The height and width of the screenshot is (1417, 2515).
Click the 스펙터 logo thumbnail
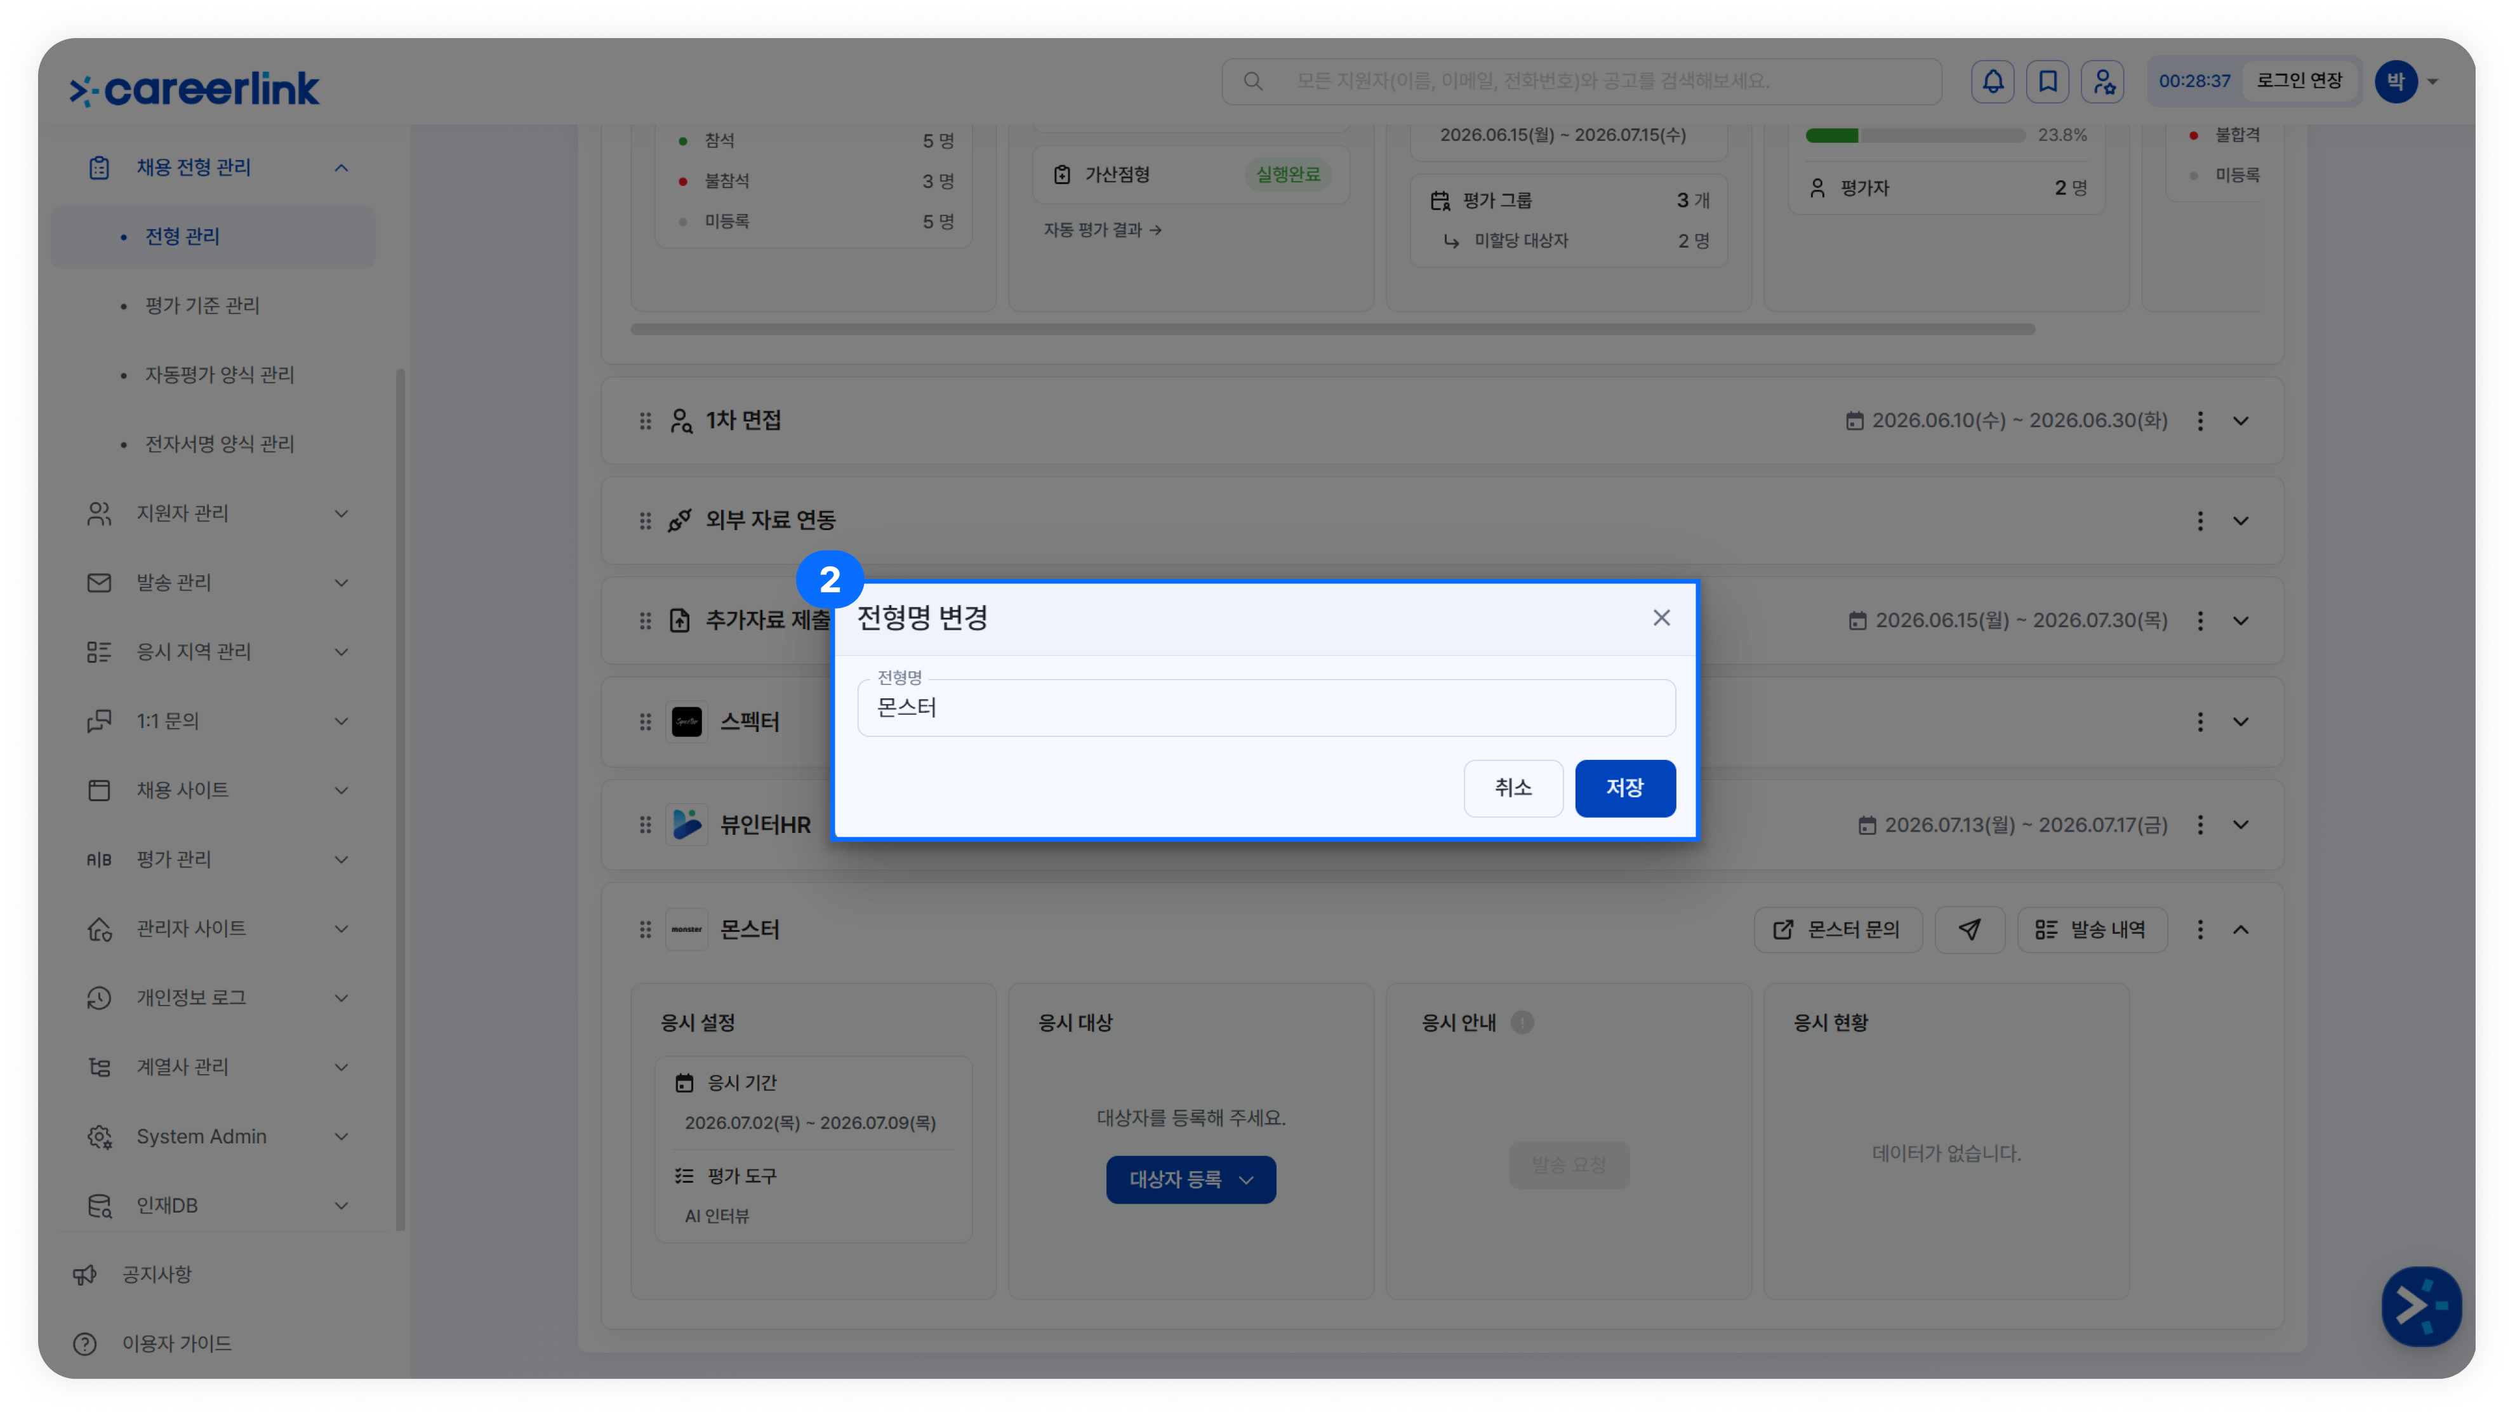pyautogui.click(x=687, y=722)
